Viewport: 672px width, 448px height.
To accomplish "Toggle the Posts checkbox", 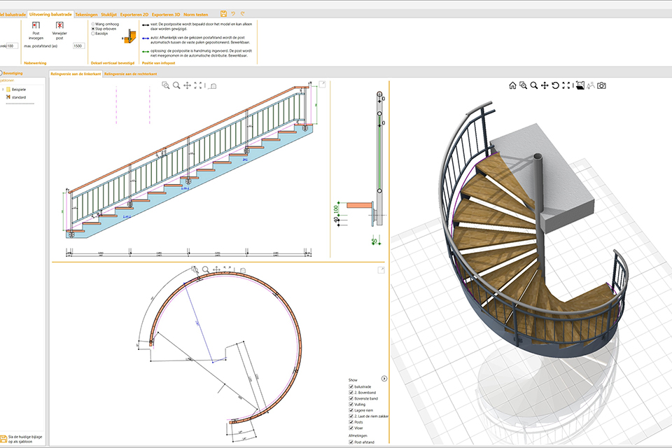I will point(351,422).
